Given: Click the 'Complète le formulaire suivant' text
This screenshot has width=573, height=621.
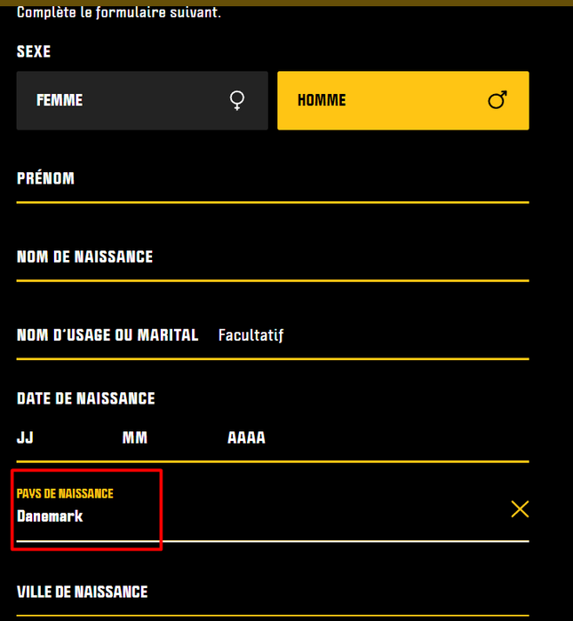Looking at the screenshot, I should coord(119,13).
